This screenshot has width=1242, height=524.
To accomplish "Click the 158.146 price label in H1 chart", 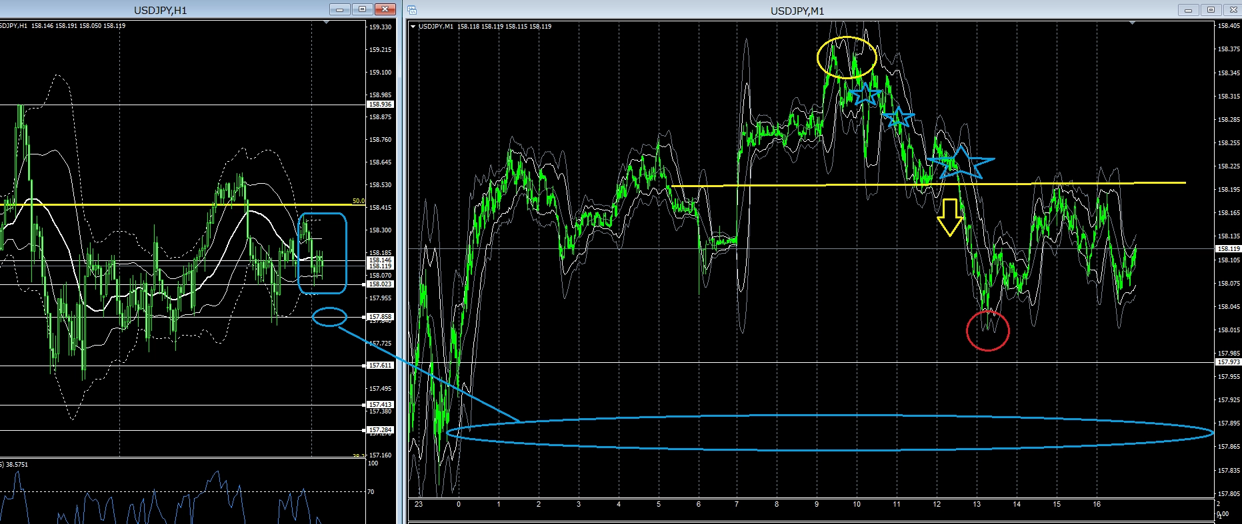I will click(381, 260).
